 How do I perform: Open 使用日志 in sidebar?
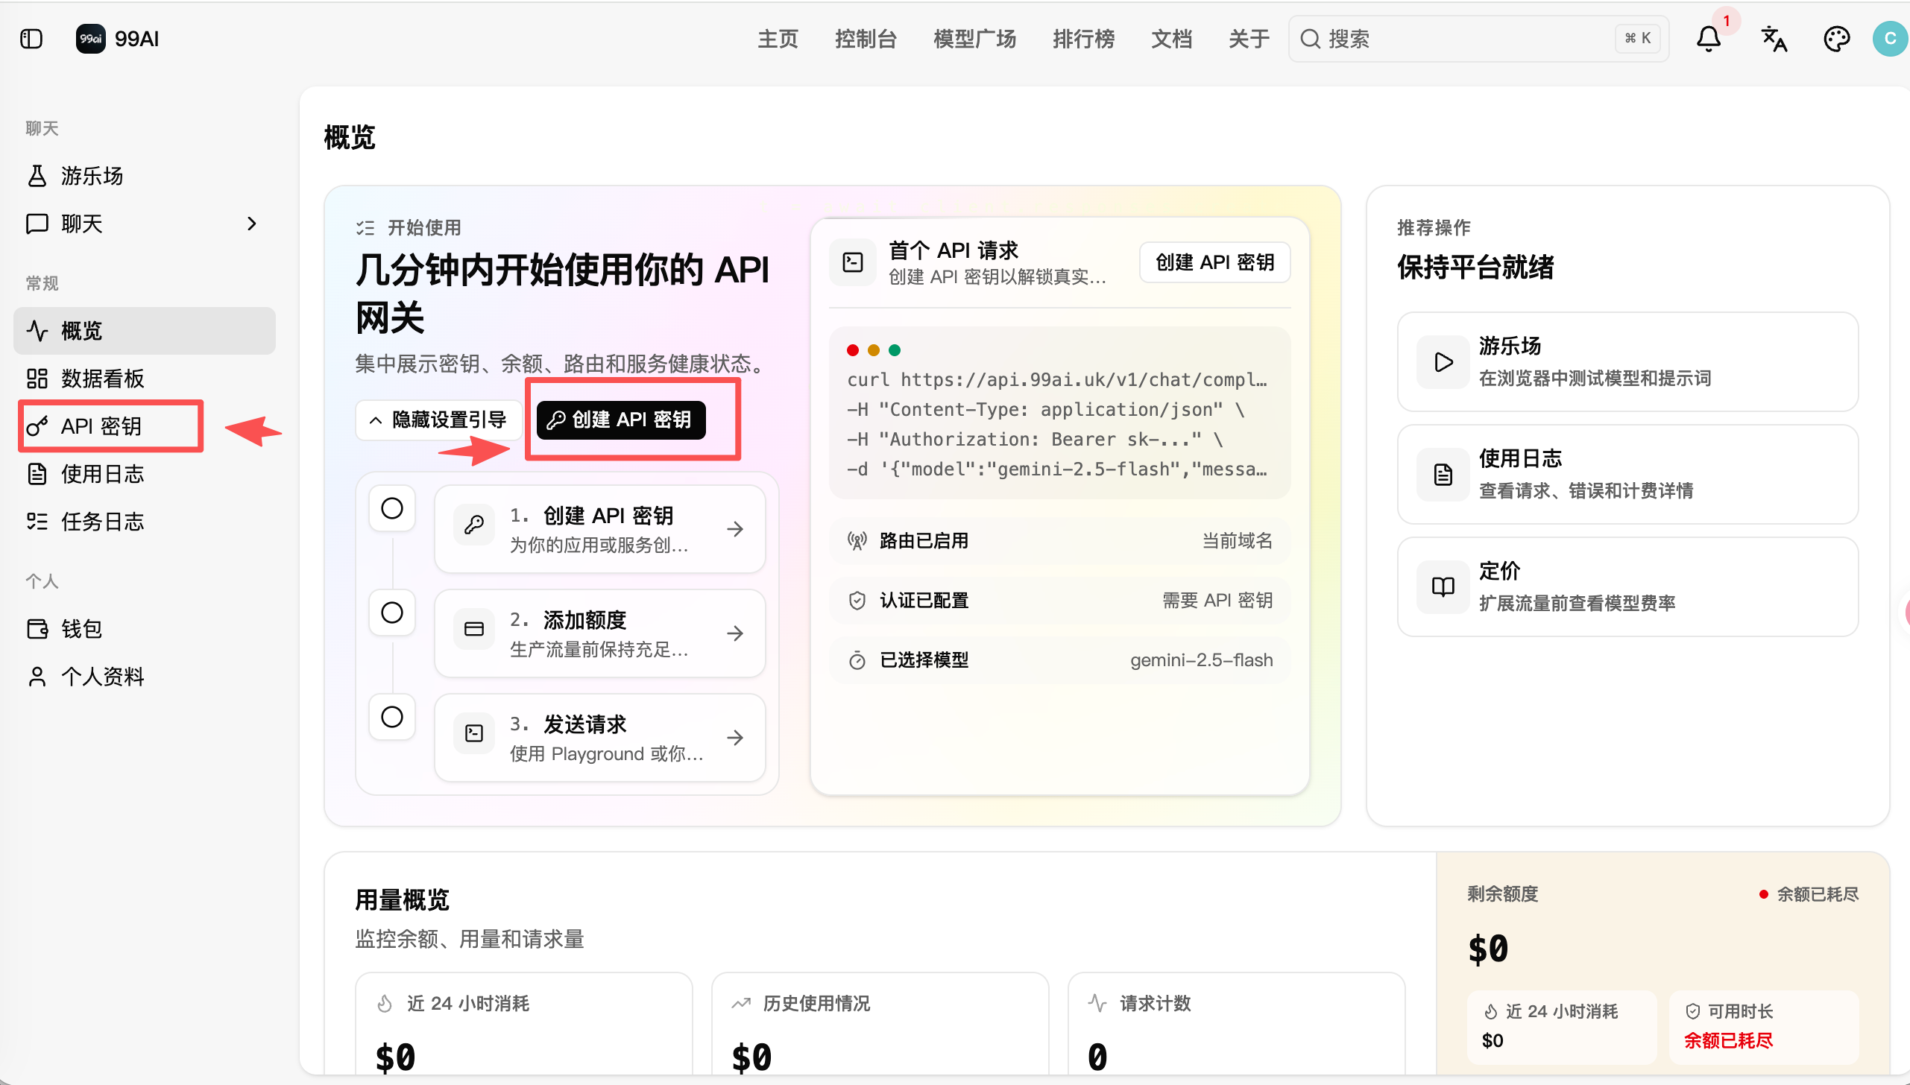145,474
